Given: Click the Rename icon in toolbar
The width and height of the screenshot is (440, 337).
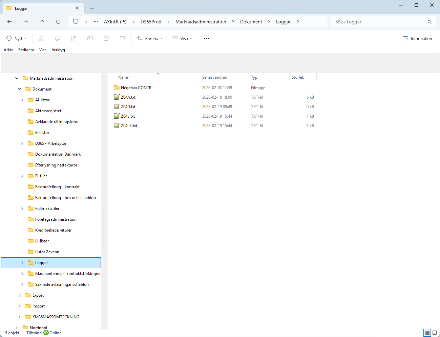Looking at the screenshot, I should click(90, 39).
